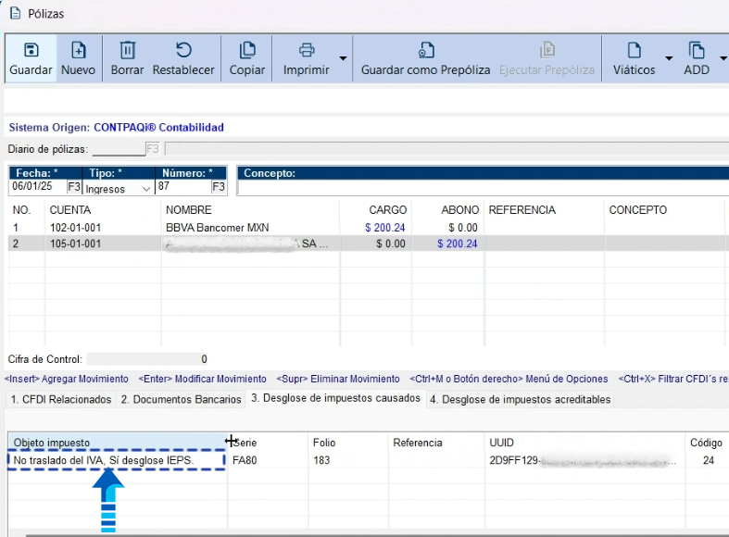The image size is (729, 537).
Task: Click the Número F3 lookup button
Action: (x=219, y=187)
